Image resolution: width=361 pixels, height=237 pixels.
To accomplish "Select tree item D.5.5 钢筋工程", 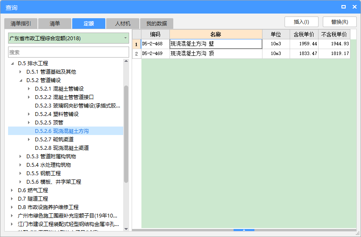I will (43, 173).
